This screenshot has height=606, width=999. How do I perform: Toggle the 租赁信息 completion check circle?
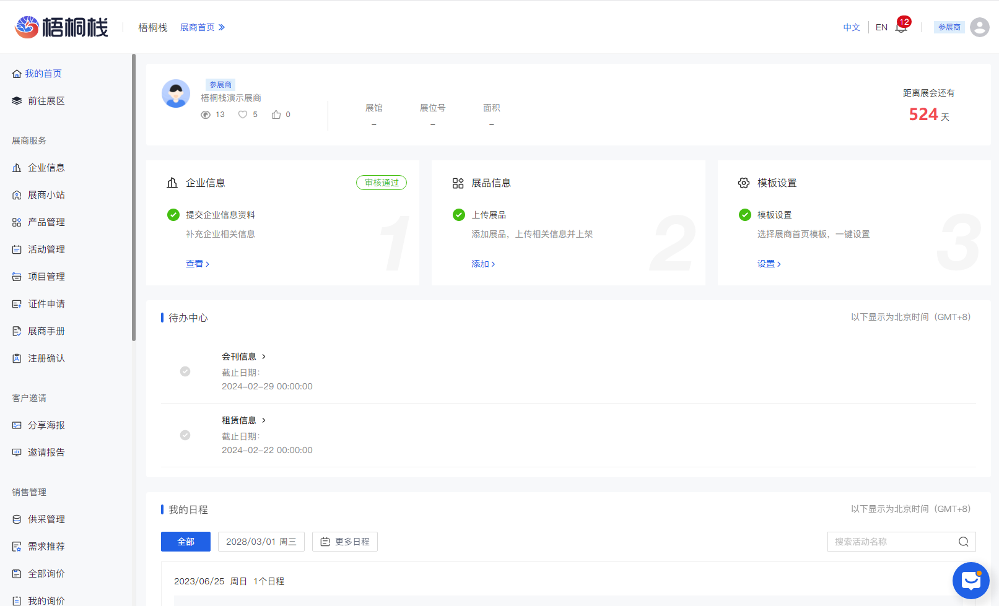tap(185, 435)
